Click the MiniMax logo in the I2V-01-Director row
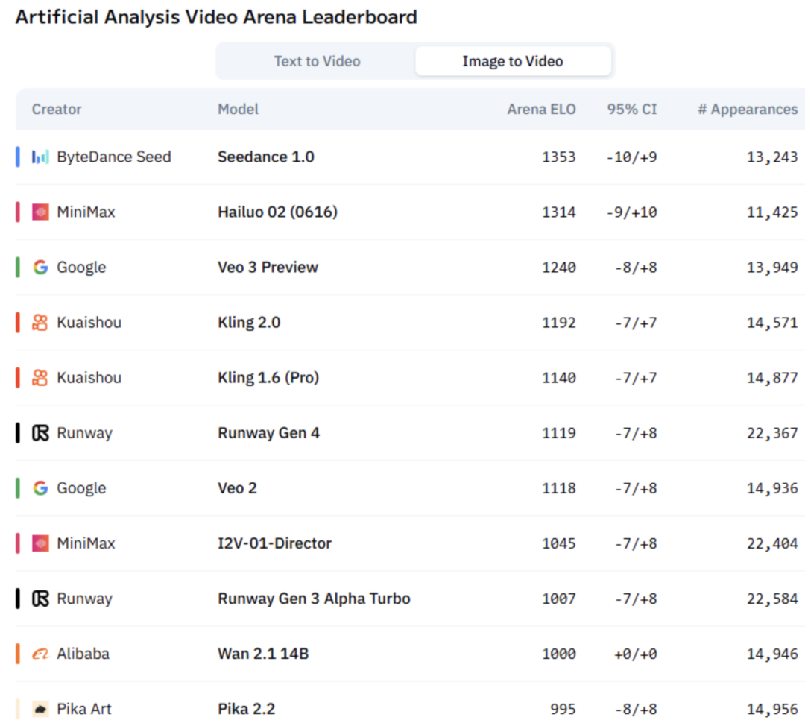The image size is (805, 723). click(40, 543)
